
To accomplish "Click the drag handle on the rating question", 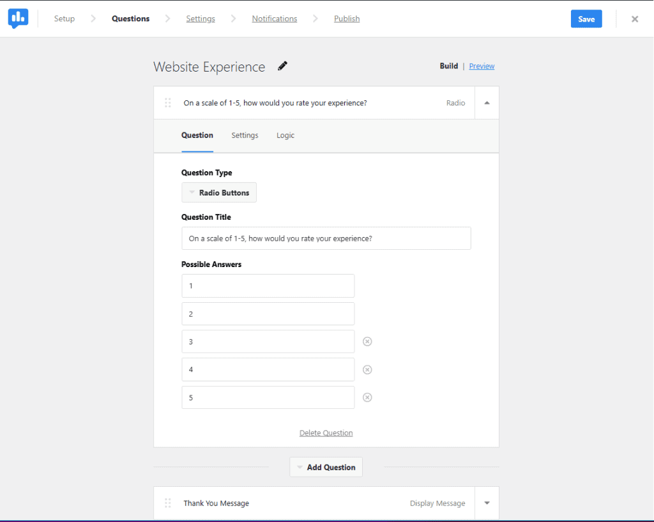I will 168,102.
